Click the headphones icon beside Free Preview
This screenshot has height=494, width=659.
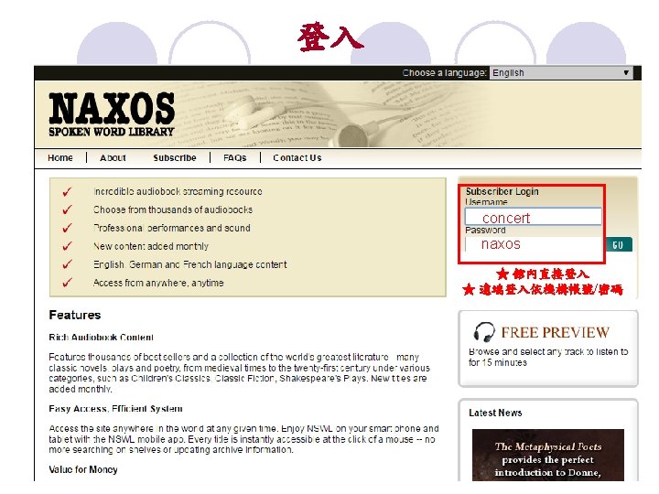click(483, 332)
